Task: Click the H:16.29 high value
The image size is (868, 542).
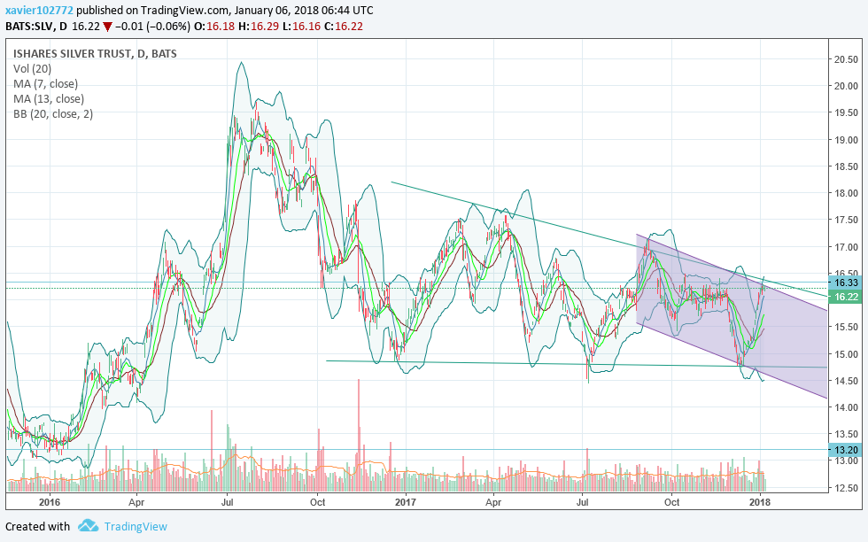Action: point(259,26)
